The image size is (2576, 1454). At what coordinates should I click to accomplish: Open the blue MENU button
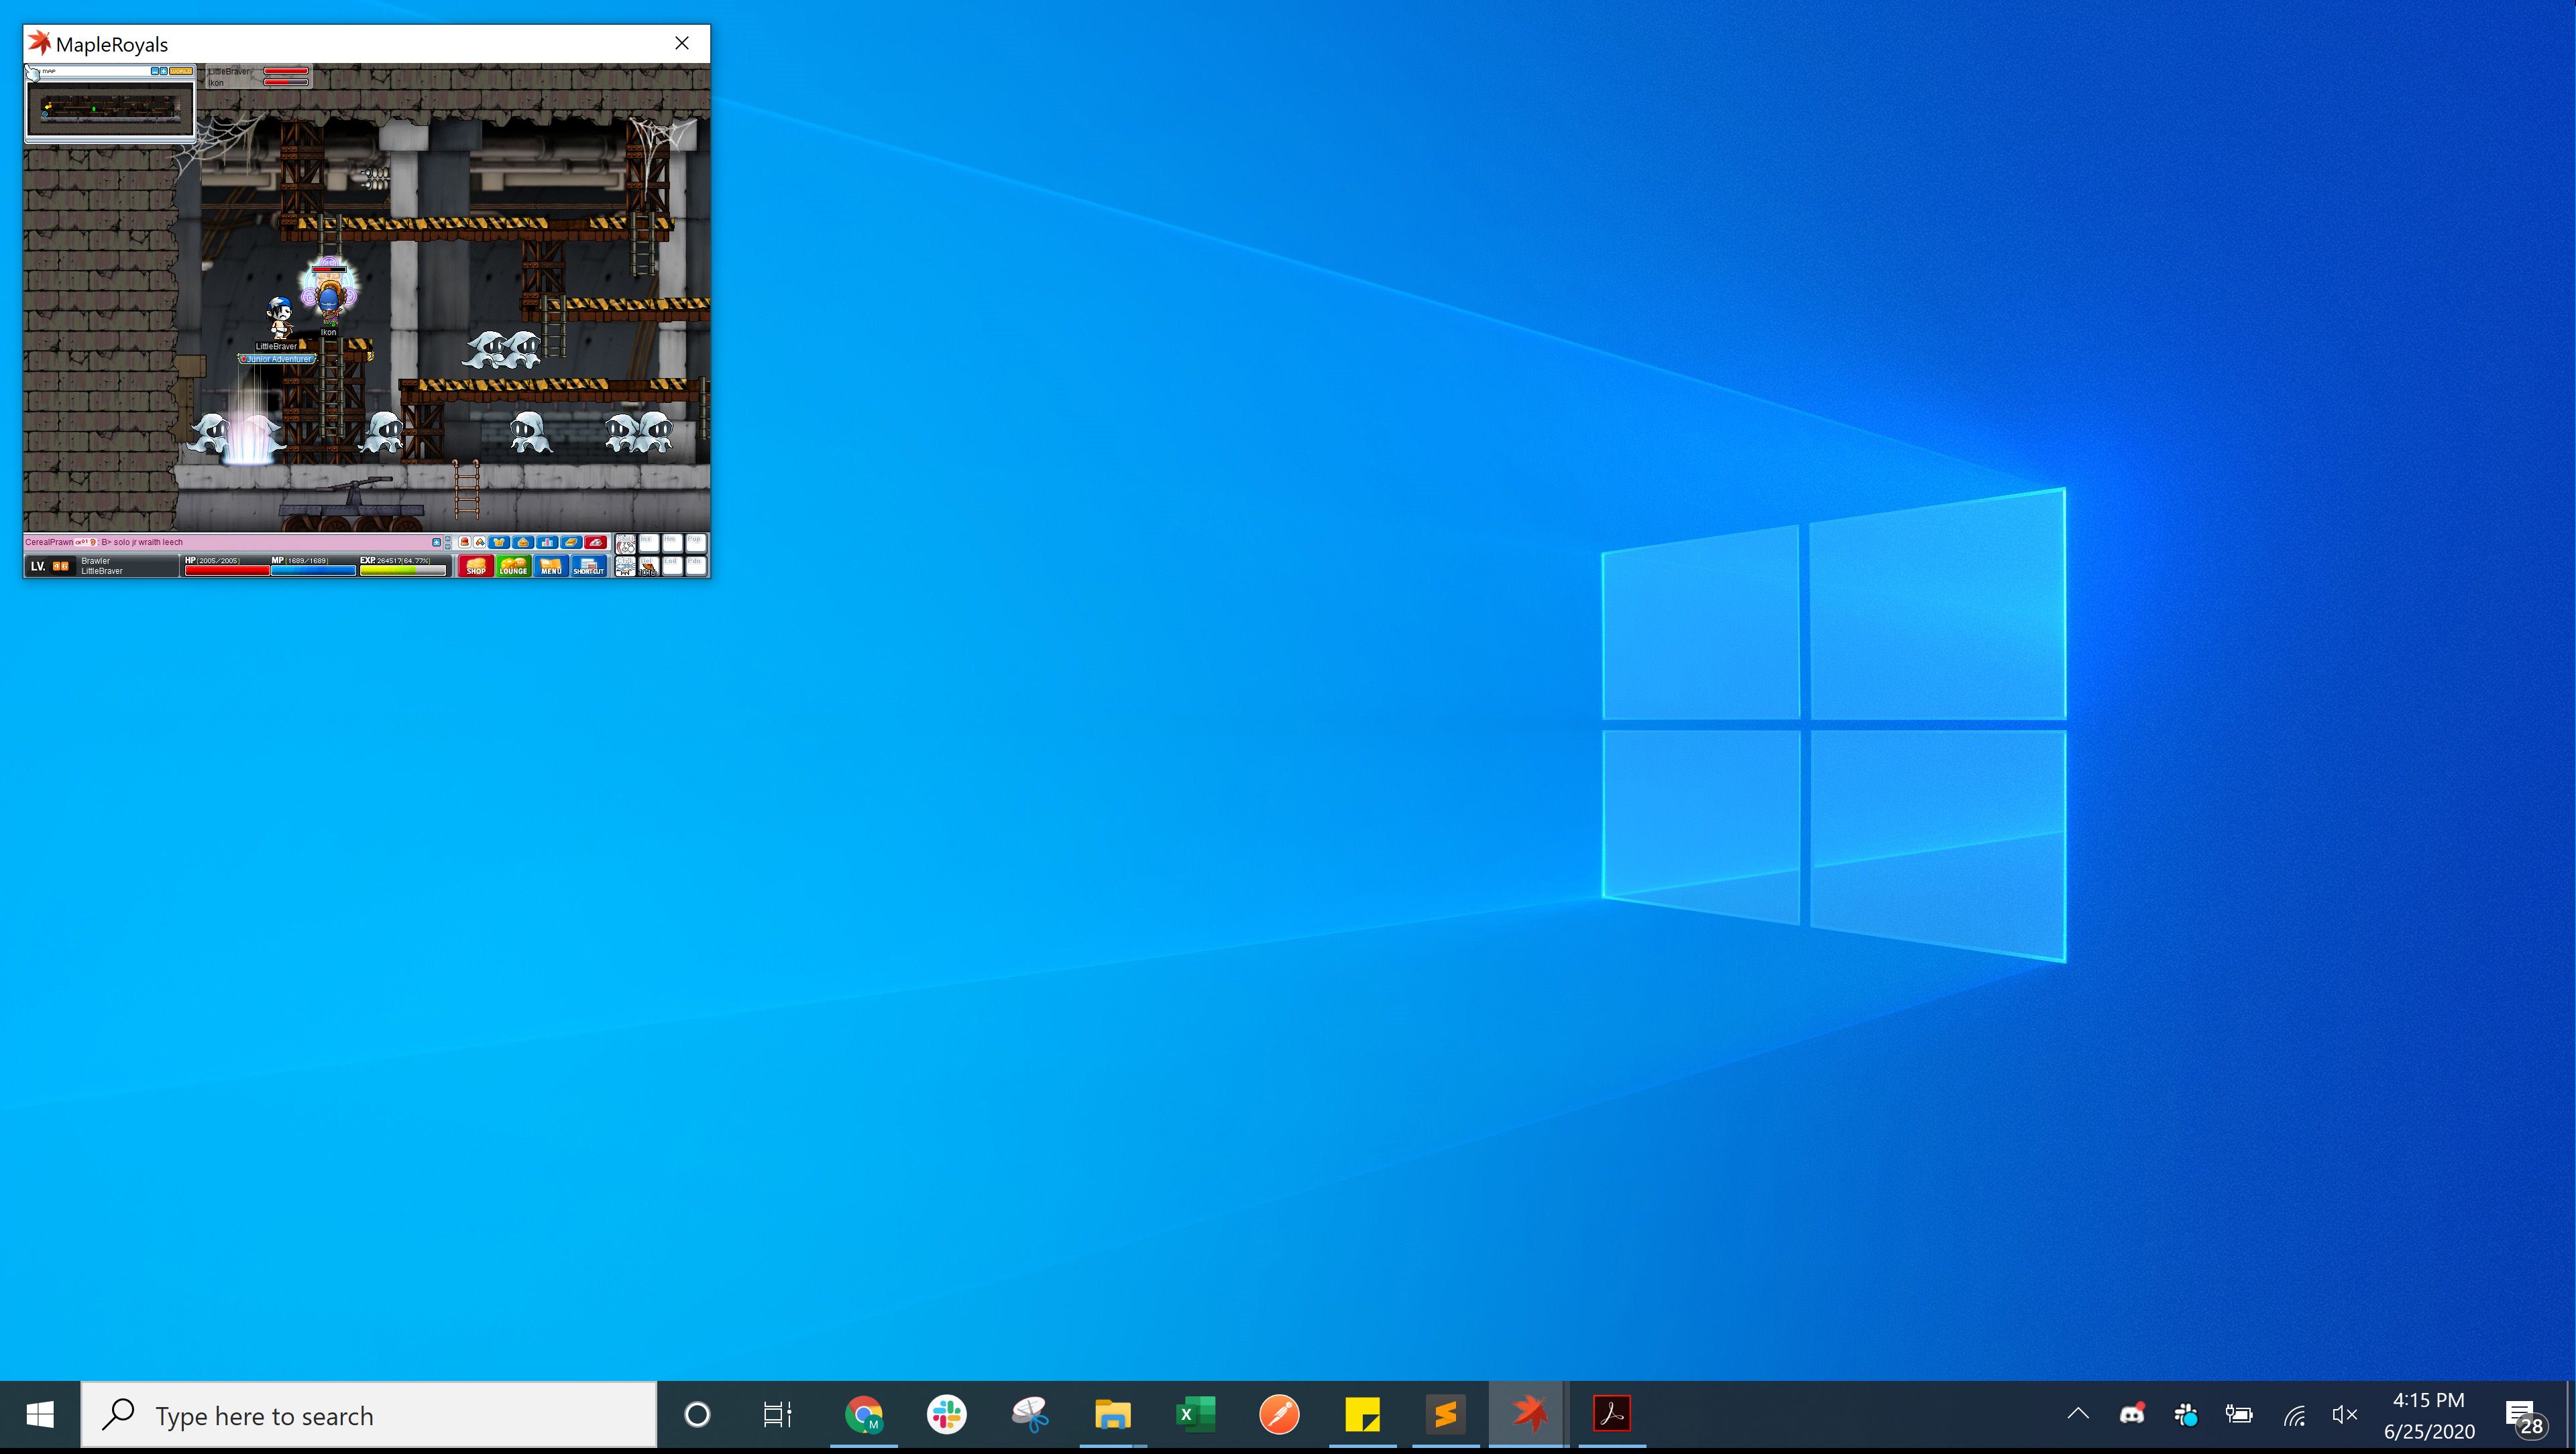pos(551,566)
